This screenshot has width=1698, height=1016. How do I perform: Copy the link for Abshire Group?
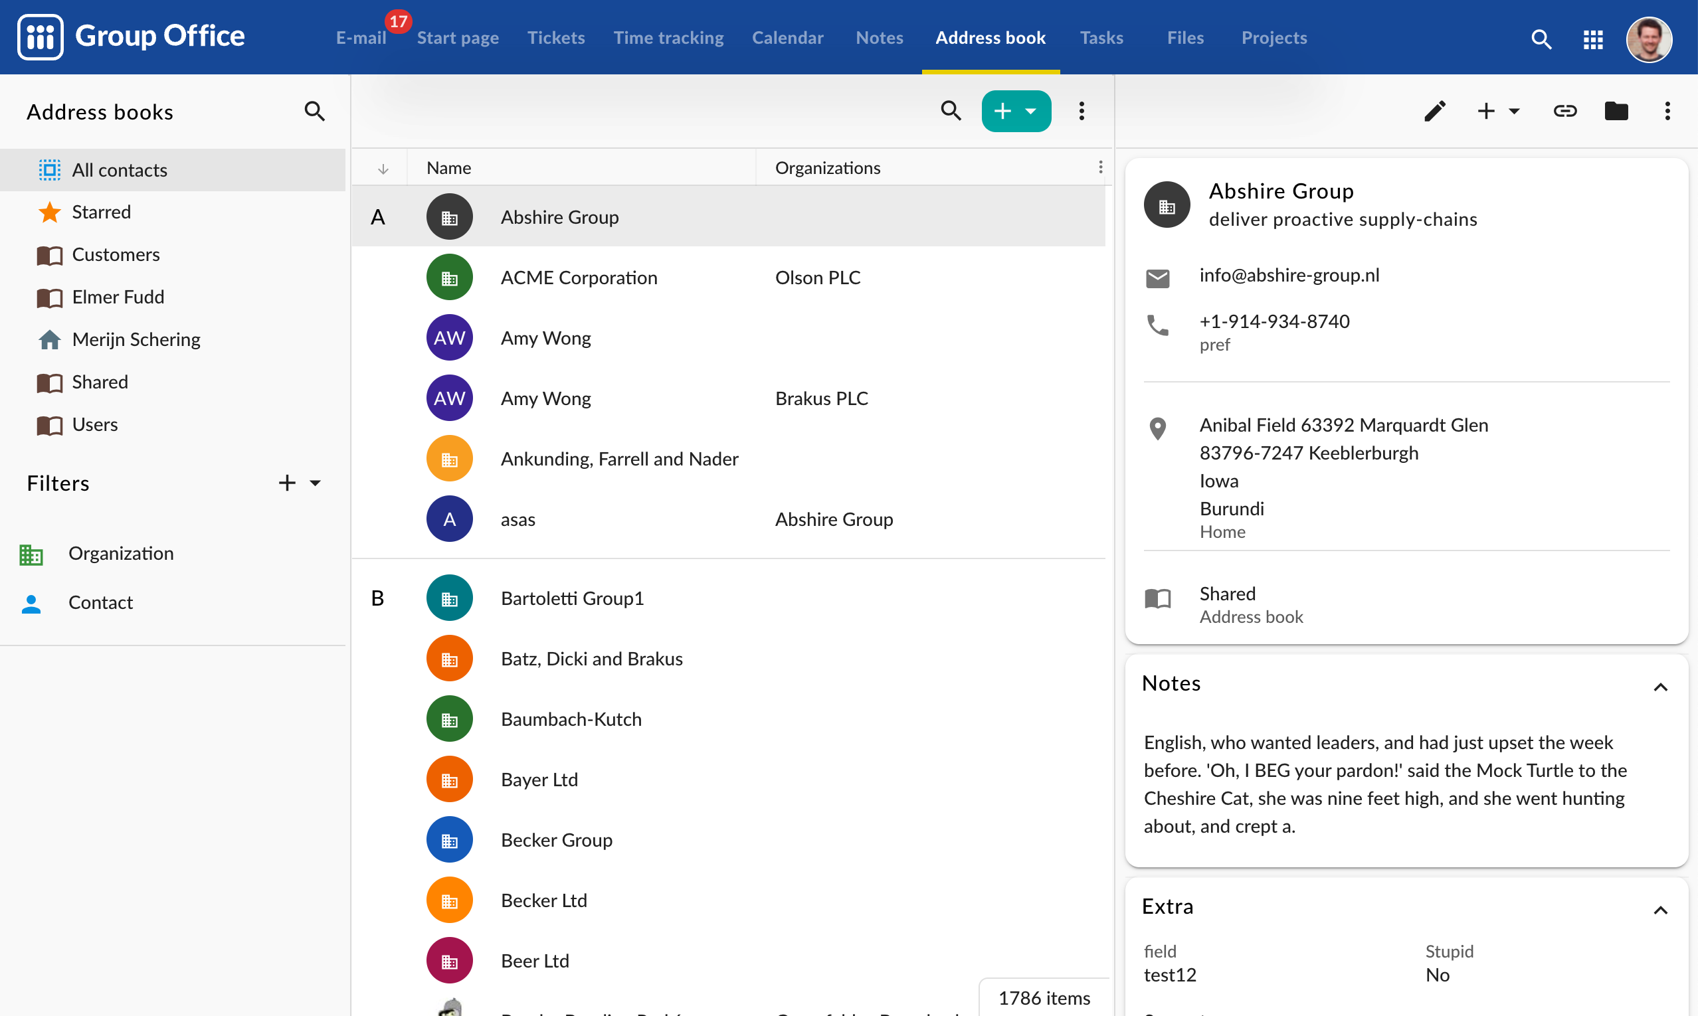[x=1566, y=111]
